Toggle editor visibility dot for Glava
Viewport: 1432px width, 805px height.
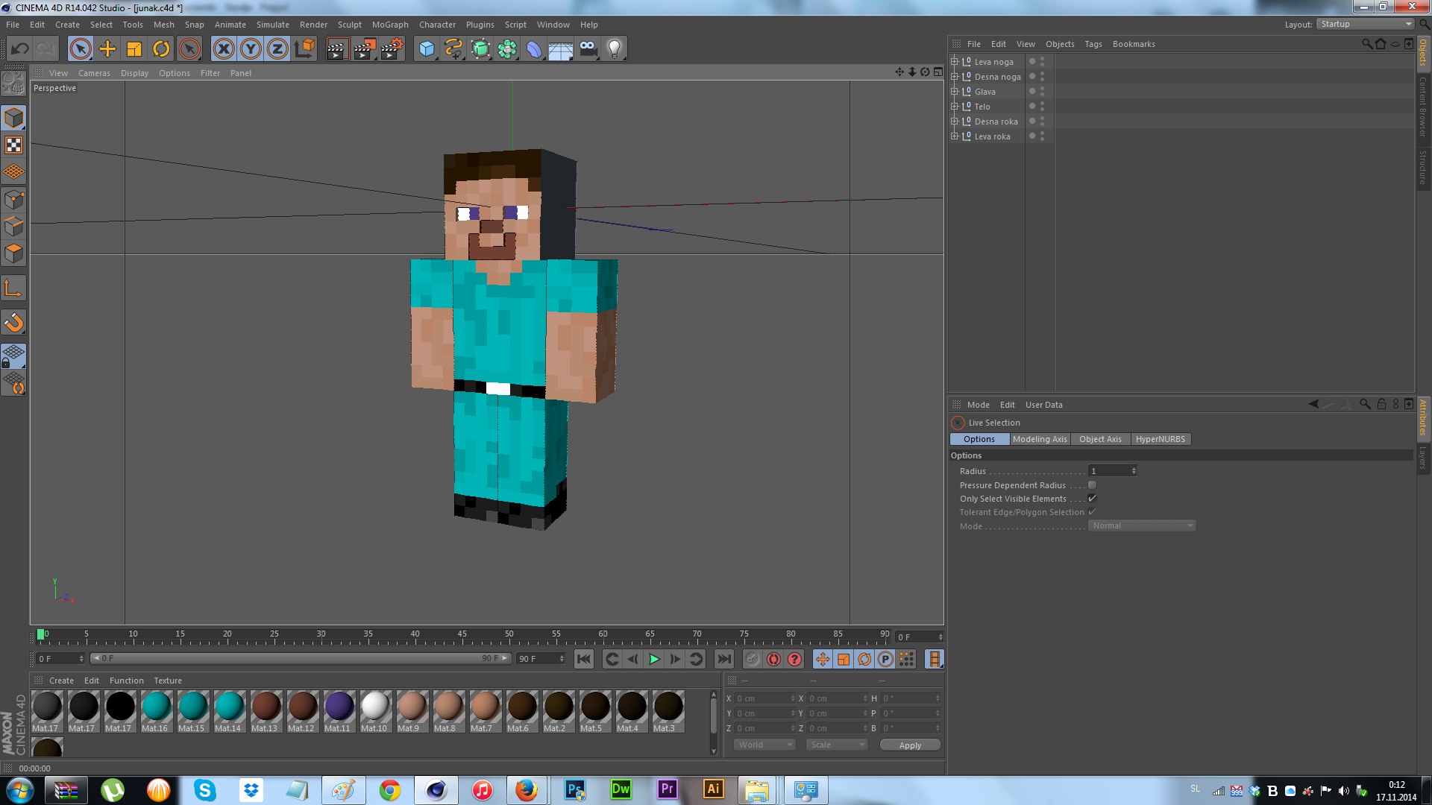tap(1042, 89)
